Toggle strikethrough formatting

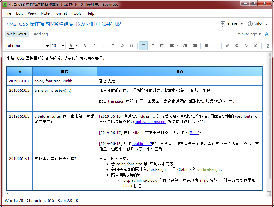coord(113,46)
